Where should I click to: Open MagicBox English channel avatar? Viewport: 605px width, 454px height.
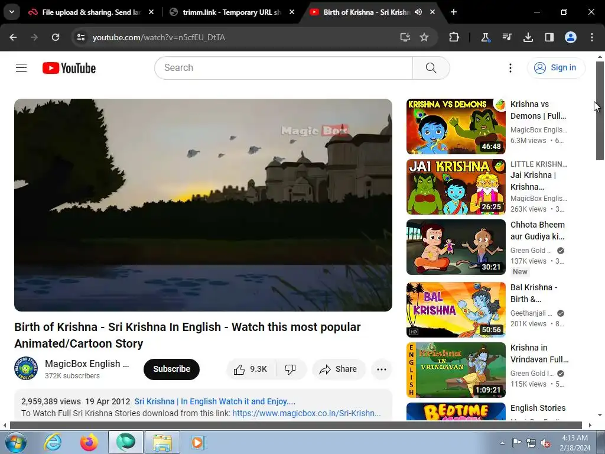26,369
